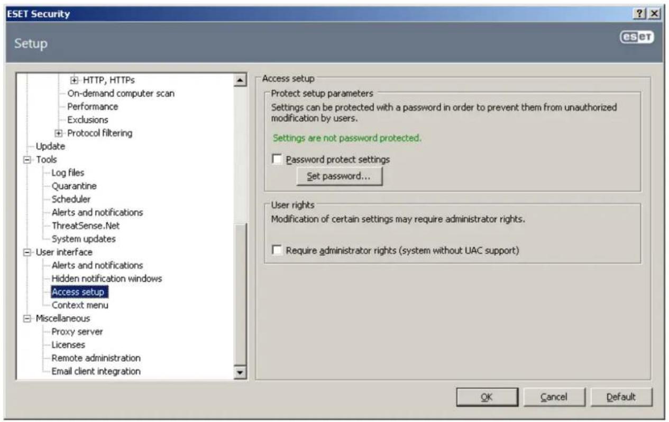Viewport: 669px width, 422px height.
Task: Select Proxy server item
Action: 77,332
